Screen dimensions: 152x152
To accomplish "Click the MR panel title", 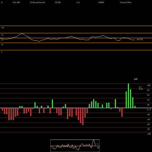I will [136, 79].
